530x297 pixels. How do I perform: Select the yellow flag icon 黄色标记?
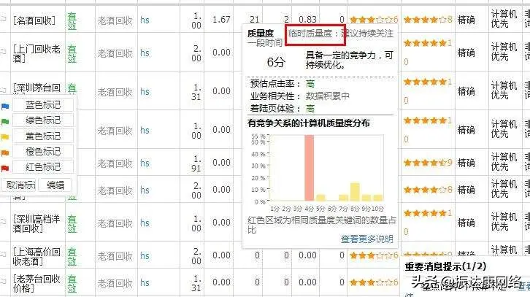coord(4,137)
